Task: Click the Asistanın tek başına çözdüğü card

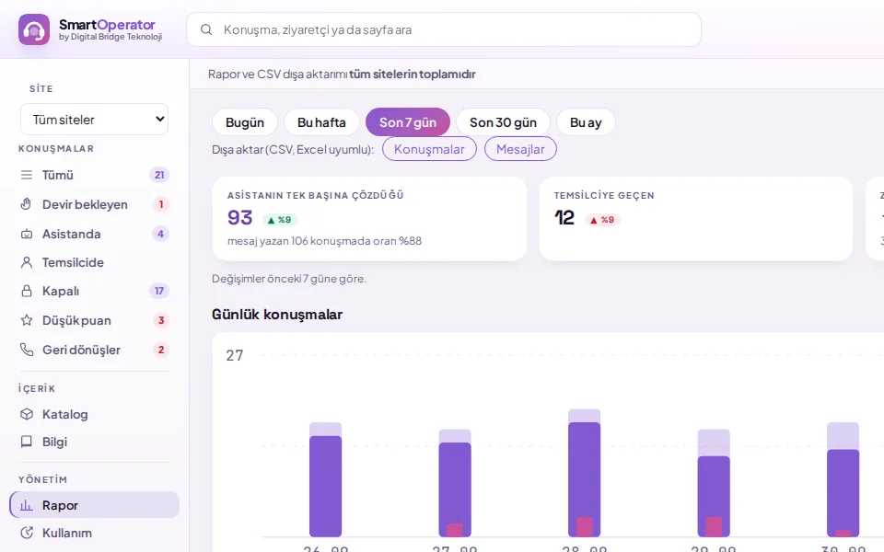Action: (x=369, y=219)
